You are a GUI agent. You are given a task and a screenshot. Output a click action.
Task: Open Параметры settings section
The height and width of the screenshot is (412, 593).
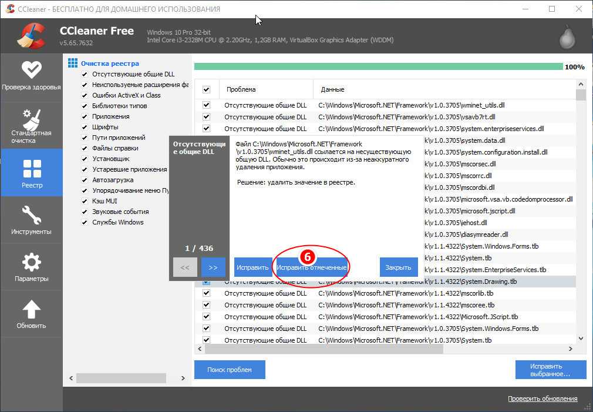click(x=31, y=267)
